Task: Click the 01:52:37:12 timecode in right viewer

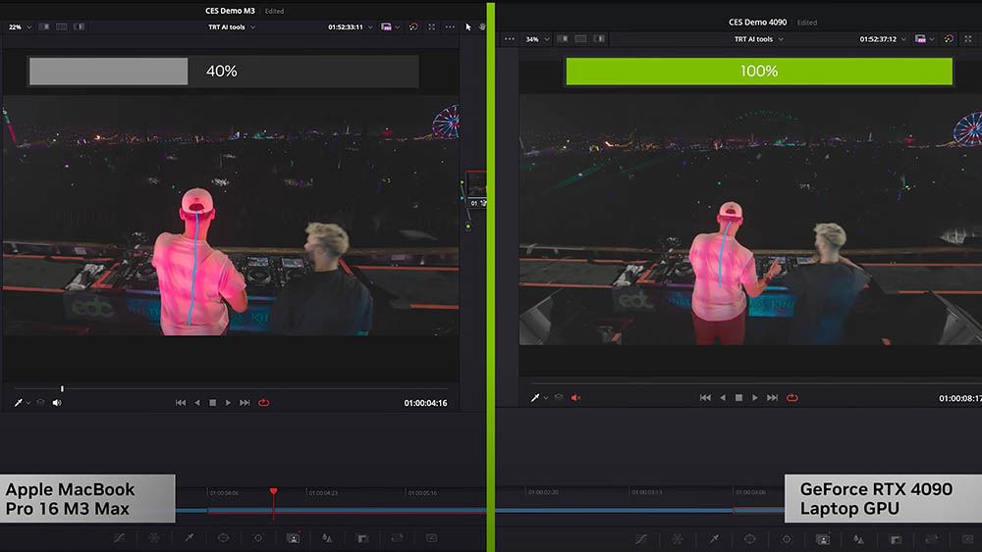Action: tap(880, 39)
